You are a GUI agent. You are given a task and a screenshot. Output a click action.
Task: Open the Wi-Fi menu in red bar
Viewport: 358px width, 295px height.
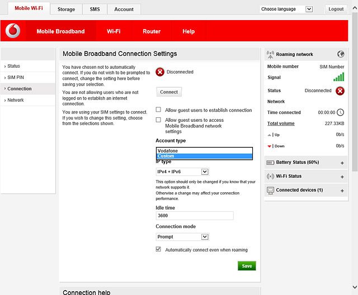(114, 31)
